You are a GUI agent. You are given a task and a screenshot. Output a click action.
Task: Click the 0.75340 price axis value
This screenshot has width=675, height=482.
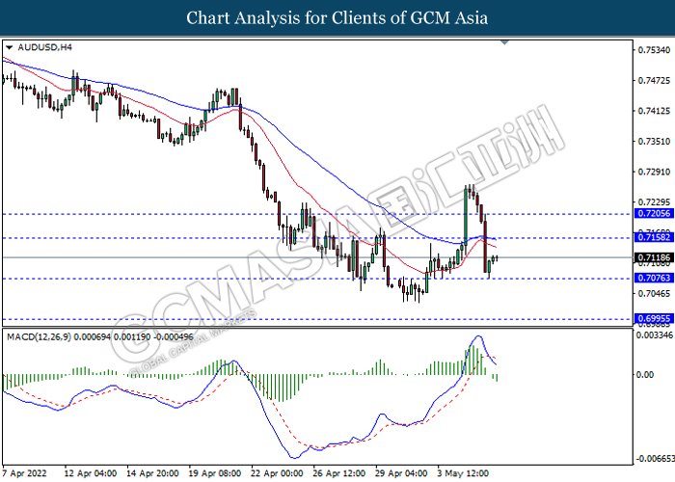click(x=654, y=50)
